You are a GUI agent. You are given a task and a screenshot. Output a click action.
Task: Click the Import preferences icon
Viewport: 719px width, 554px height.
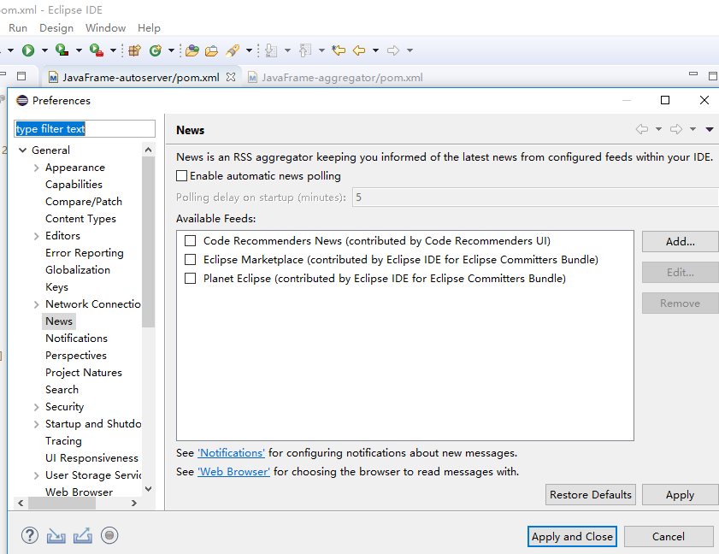tap(56, 536)
